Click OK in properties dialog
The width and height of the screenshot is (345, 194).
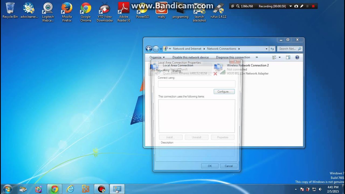210,166
